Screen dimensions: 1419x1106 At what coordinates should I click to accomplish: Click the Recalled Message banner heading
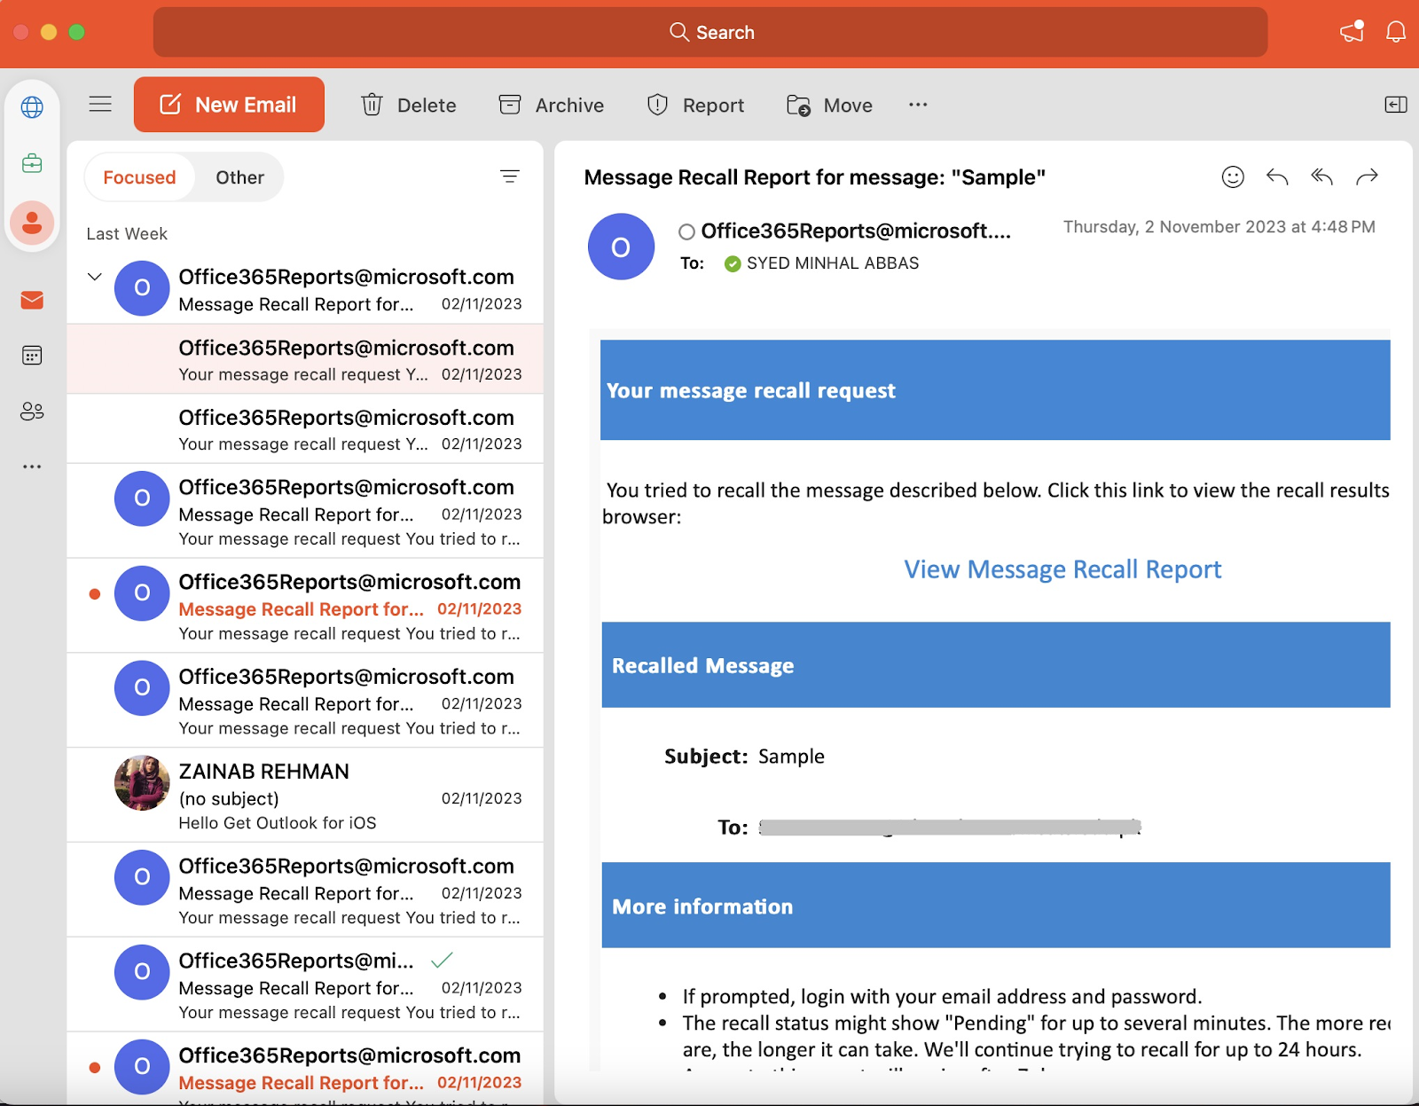702,666
